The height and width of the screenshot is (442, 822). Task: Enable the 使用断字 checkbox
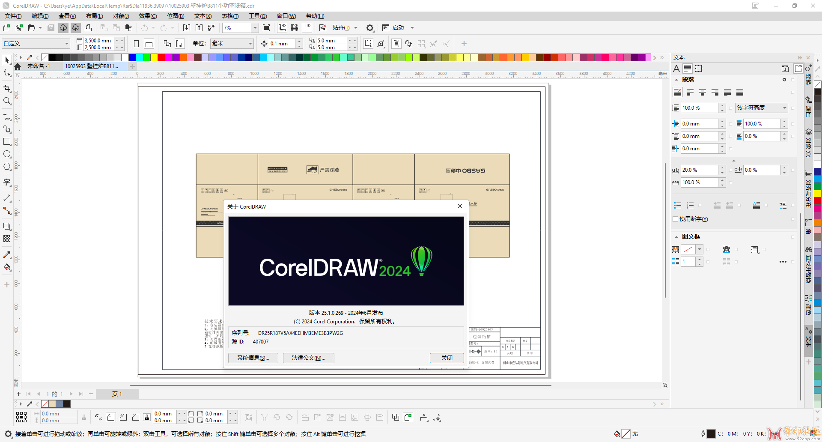(676, 219)
